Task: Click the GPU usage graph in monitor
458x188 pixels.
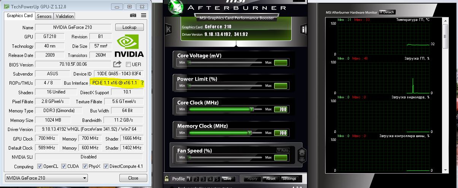Action: [383, 77]
